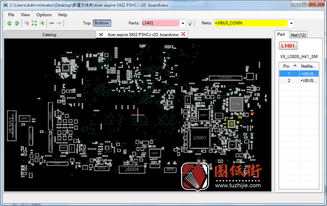Sort by the NetNa... column header
This screenshot has width=327, height=206.
pyautogui.click(x=309, y=66)
